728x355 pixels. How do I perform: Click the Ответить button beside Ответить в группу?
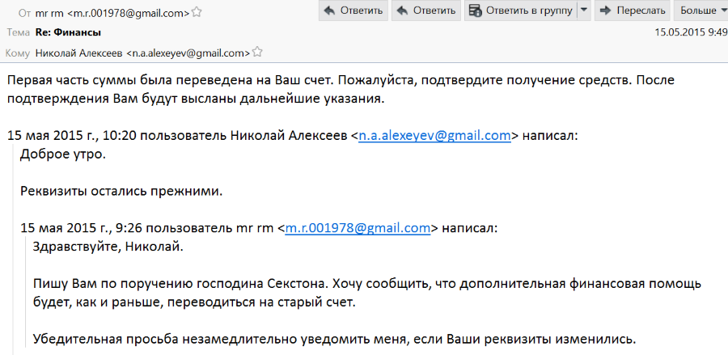click(425, 11)
